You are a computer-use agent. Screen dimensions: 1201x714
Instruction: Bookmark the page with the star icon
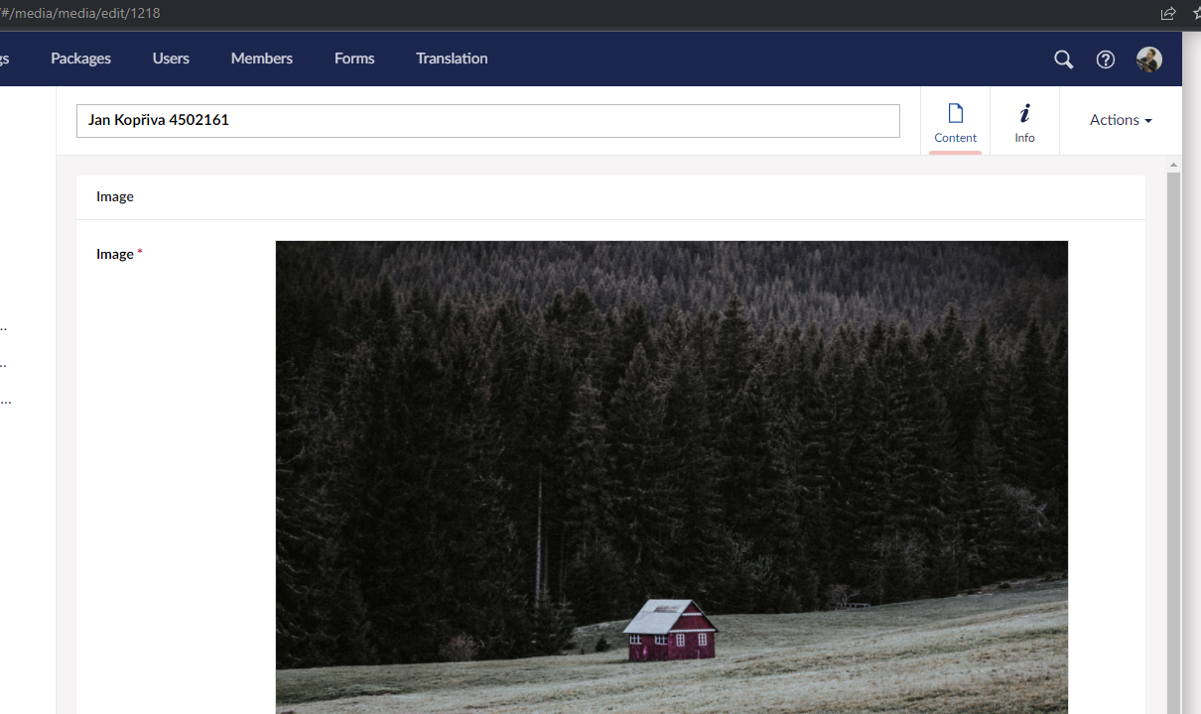click(x=1194, y=13)
